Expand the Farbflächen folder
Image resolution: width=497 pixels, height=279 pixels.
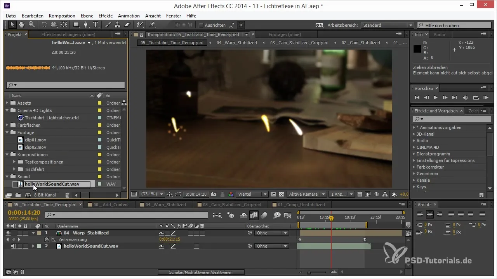click(7, 125)
